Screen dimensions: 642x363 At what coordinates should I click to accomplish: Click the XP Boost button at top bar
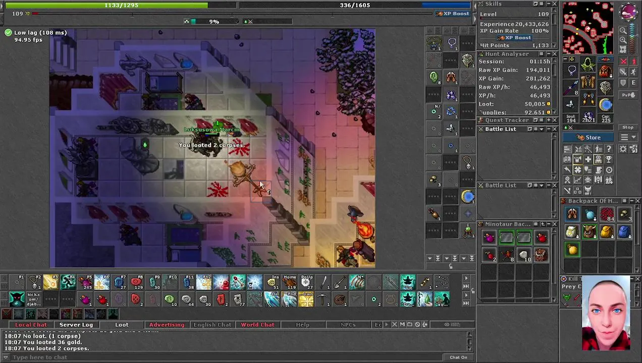click(453, 14)
